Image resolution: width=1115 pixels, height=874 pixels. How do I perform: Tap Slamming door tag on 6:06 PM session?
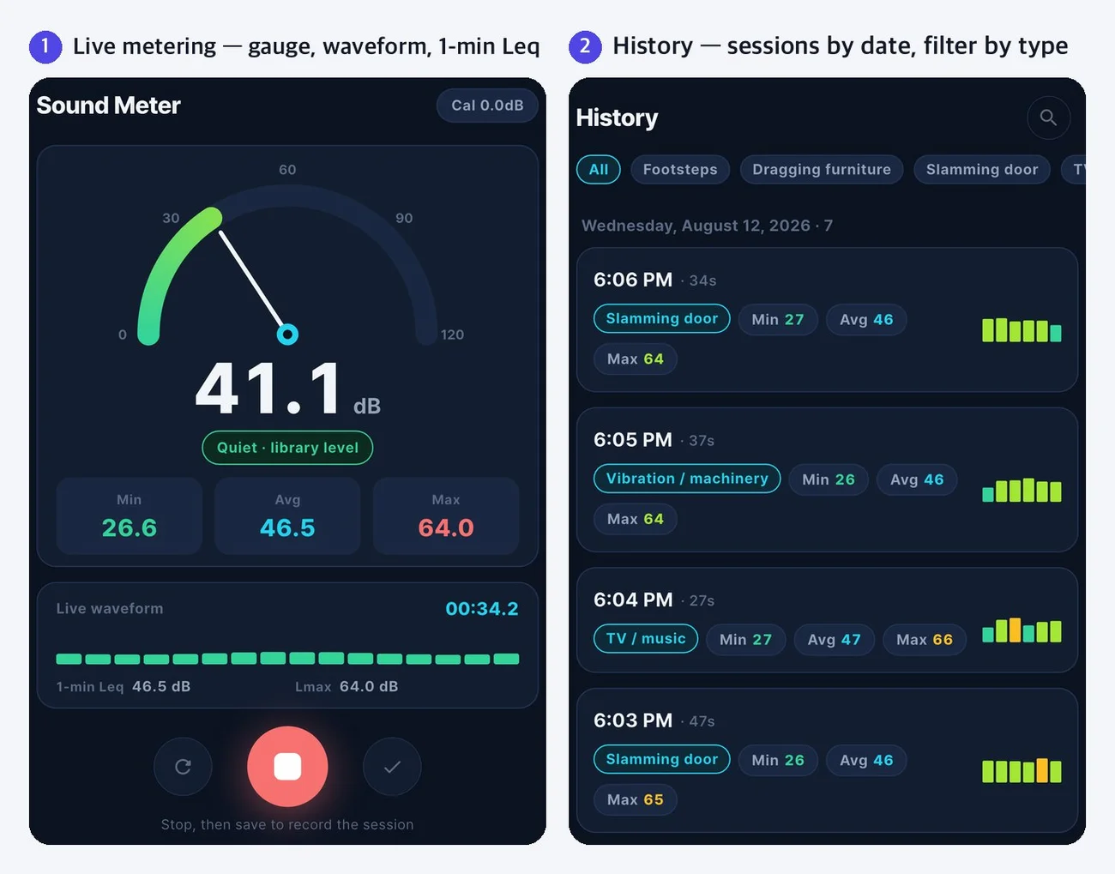tap(662, 318)
